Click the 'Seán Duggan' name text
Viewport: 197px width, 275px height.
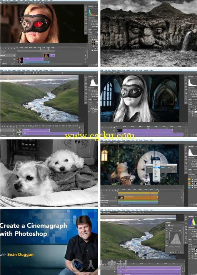tap(20, 254)
